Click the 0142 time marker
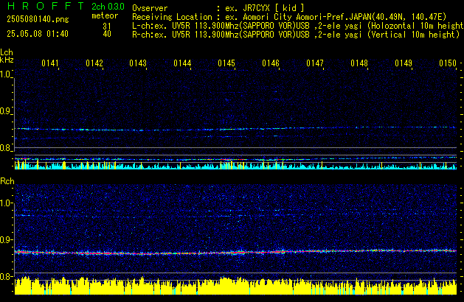 pyautogui.click(x=94, y=63)
